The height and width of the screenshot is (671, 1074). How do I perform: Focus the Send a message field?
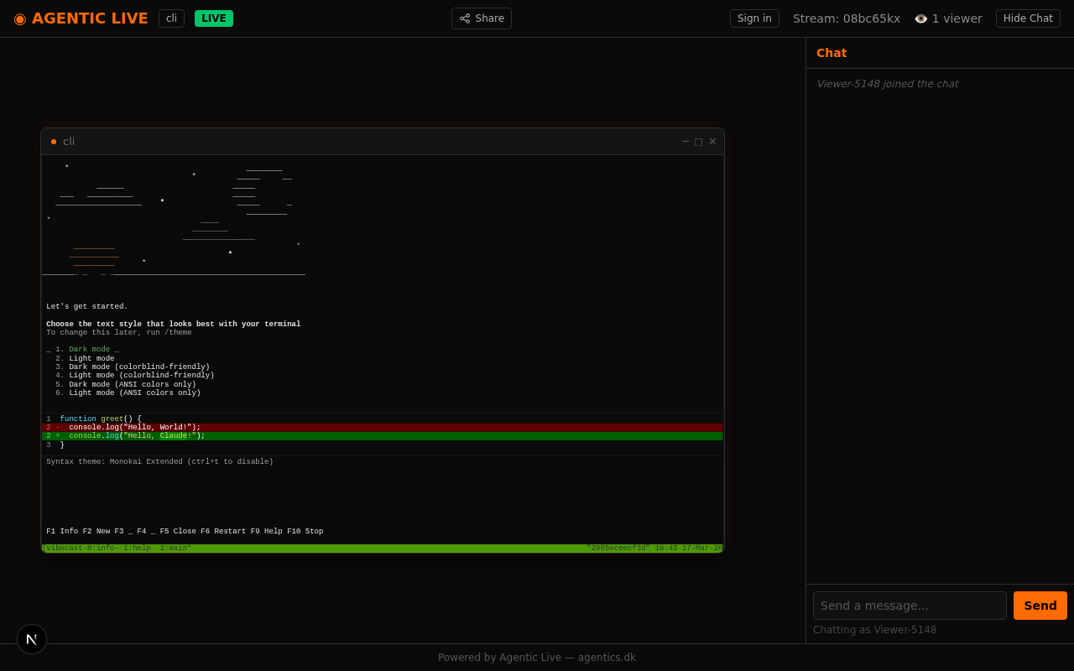[x=909, y=606]
